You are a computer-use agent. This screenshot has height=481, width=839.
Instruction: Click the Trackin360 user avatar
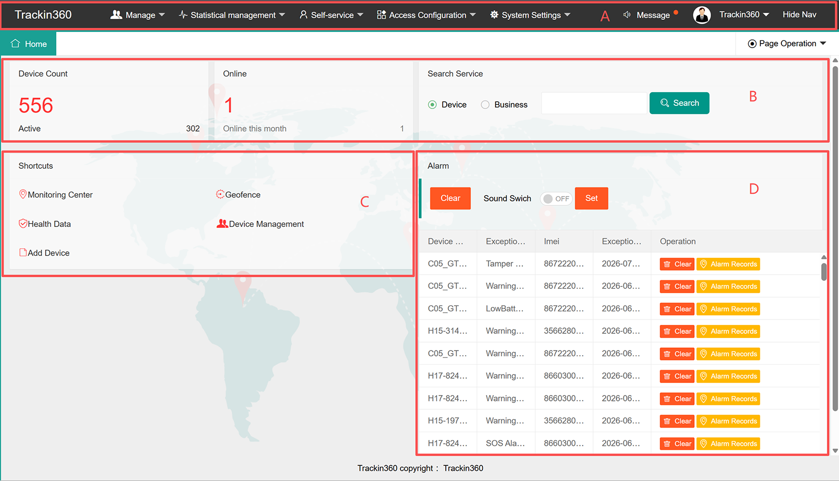(702, 15)
